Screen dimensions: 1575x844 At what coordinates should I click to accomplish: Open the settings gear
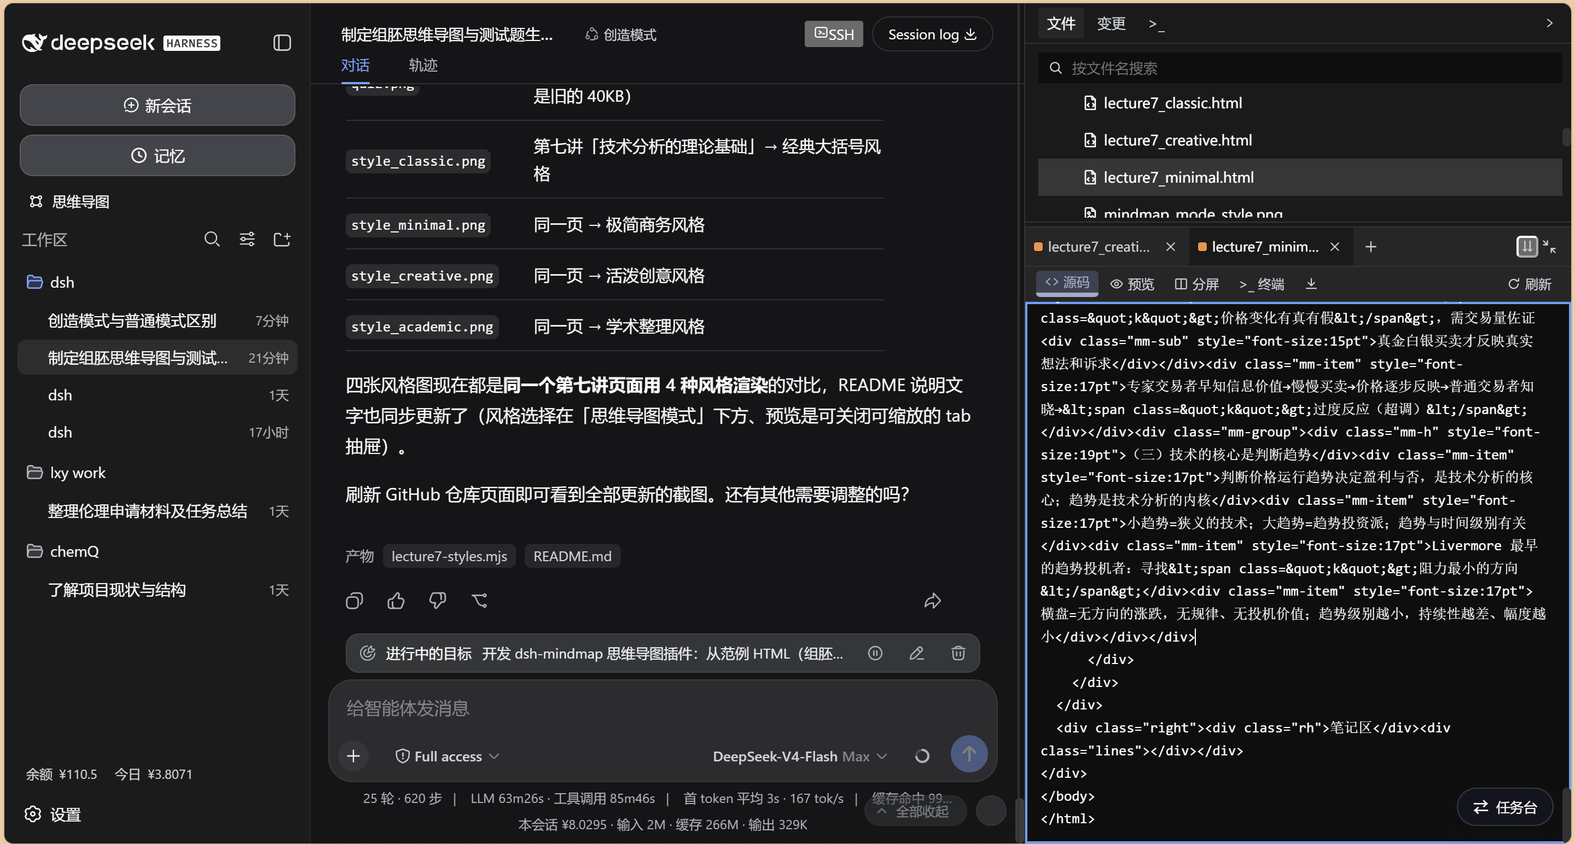(x=33, y=814)
